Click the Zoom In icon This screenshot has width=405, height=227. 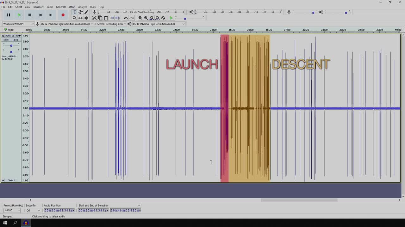[140, 18]
